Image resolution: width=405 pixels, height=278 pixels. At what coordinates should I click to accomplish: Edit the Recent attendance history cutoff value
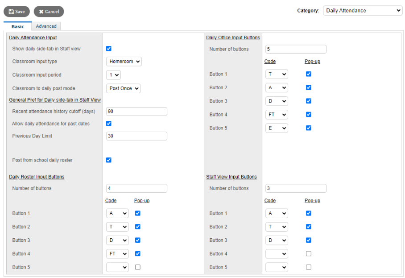pos(136,111)
